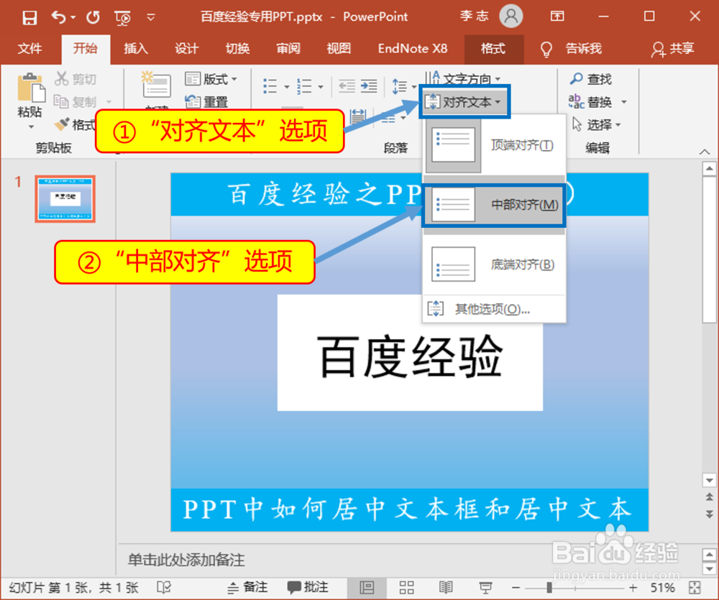The width and height of the screenshot is (719, 600).
Task: Click the Save icon in the quick access toolbar
Action: (x=29, y=17)
